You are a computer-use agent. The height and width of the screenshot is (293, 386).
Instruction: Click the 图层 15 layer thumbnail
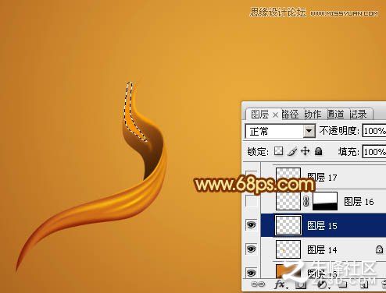[x=288, y=225]
